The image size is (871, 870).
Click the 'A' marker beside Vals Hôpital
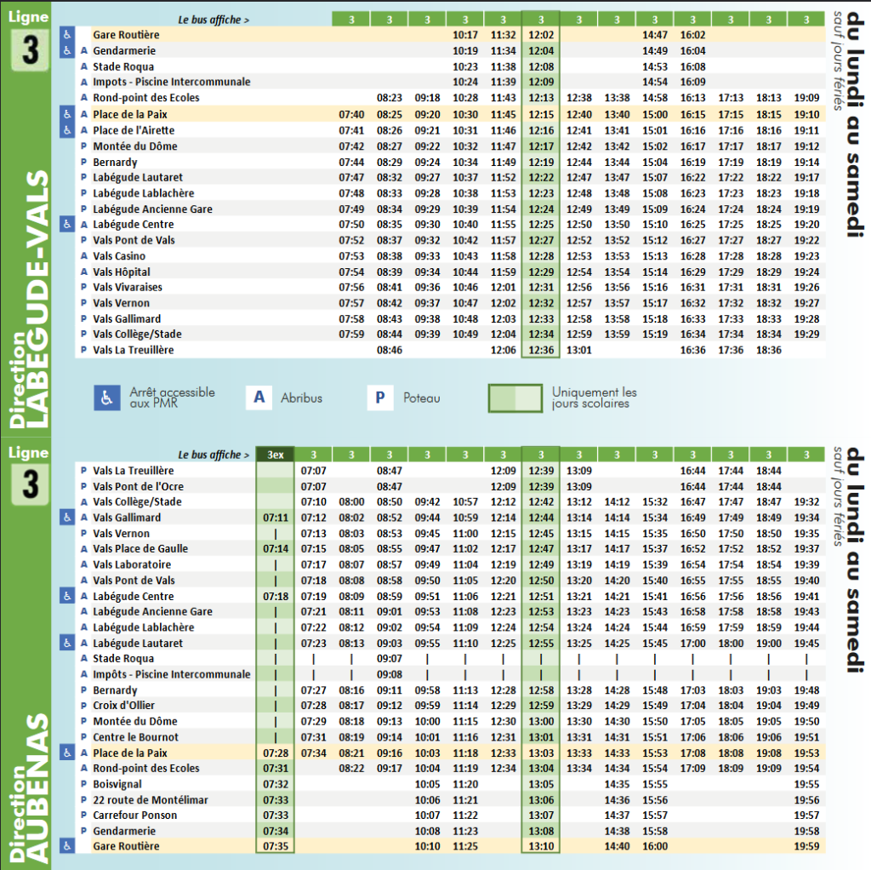84,272
